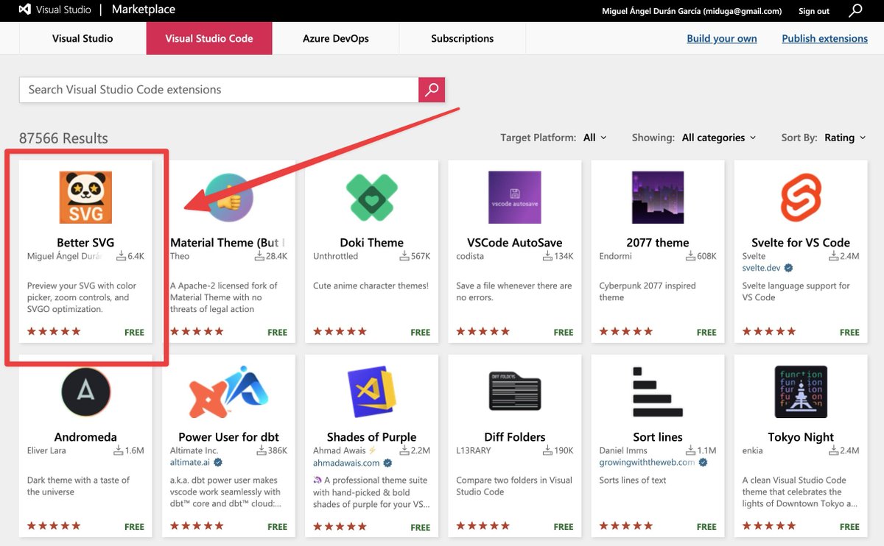Image resolution: width=884 pixels, height=546 pixels.
Task: Open the Sort lines bars icon
Action: click(x=658, y=391)
